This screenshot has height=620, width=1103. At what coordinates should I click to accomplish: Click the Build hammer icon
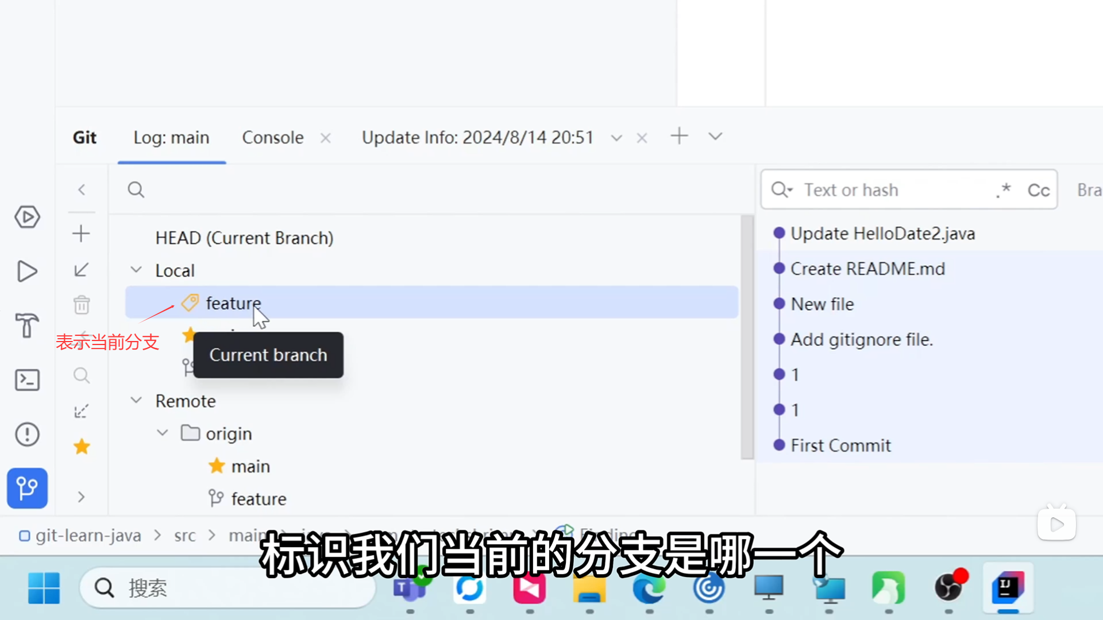[x=27, y=325]
